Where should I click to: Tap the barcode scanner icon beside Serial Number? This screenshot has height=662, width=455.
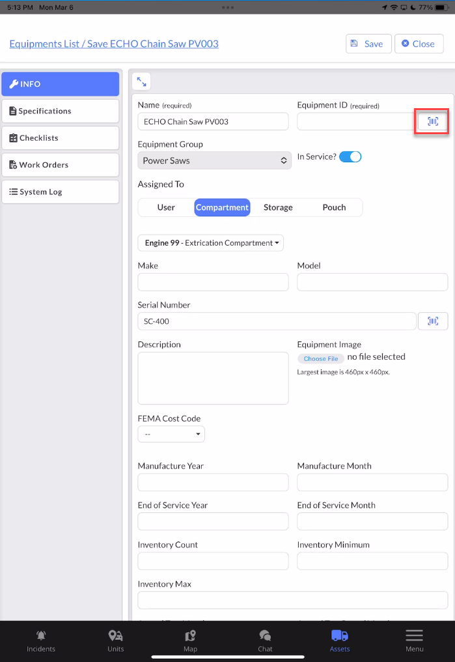pos(432,321)
